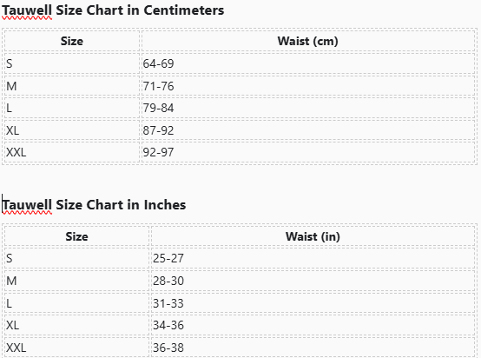Click the M size cell in inches table

pos(76,281)
